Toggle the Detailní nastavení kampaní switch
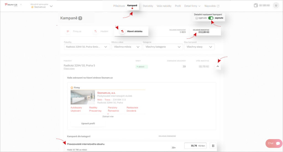Screen dimensions: 283x152 click(x=211, y=18)
